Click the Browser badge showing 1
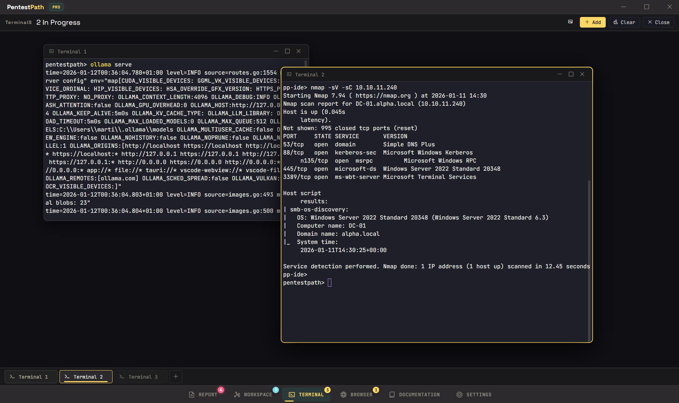The image size is (679, 403). point(376,390)
